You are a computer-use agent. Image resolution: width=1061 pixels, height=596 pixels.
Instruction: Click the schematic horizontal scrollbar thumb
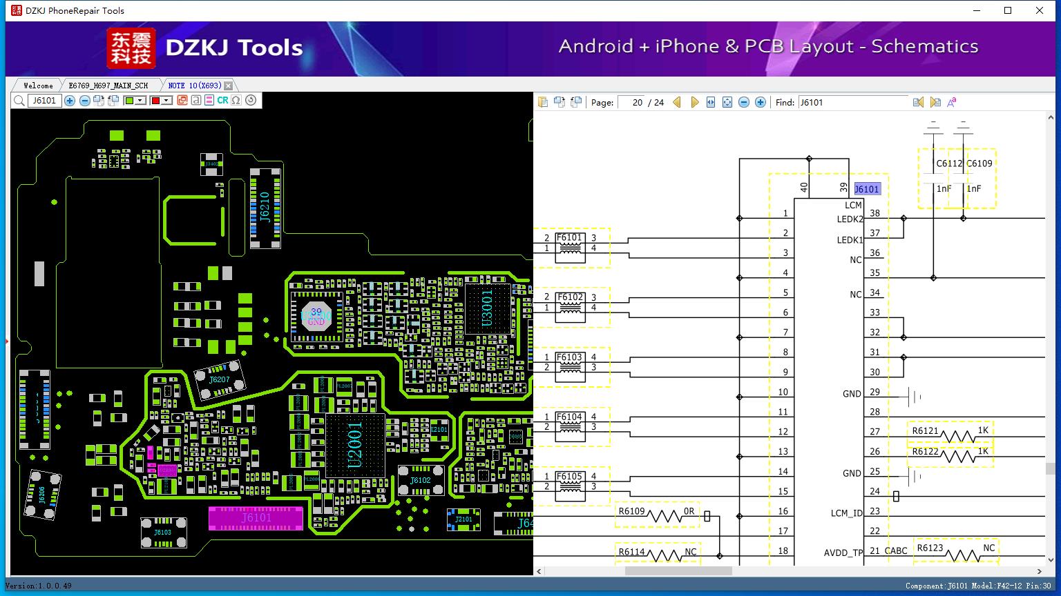coord(678,570)
